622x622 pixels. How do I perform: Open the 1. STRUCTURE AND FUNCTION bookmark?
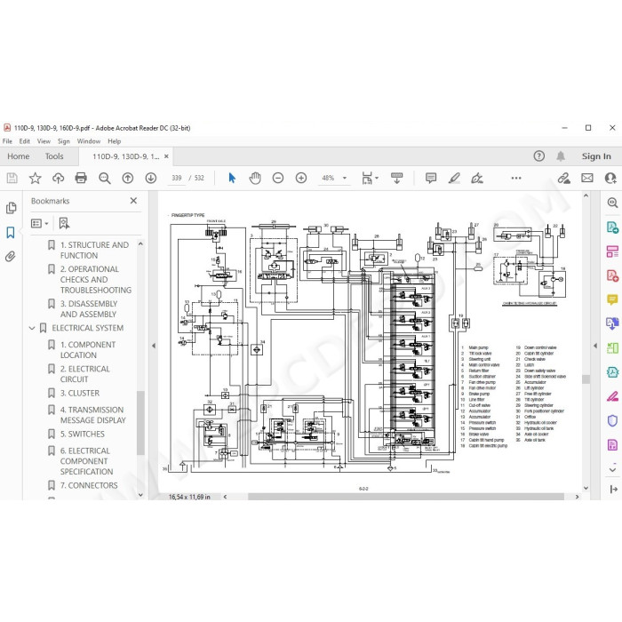[x=94, y=251]
